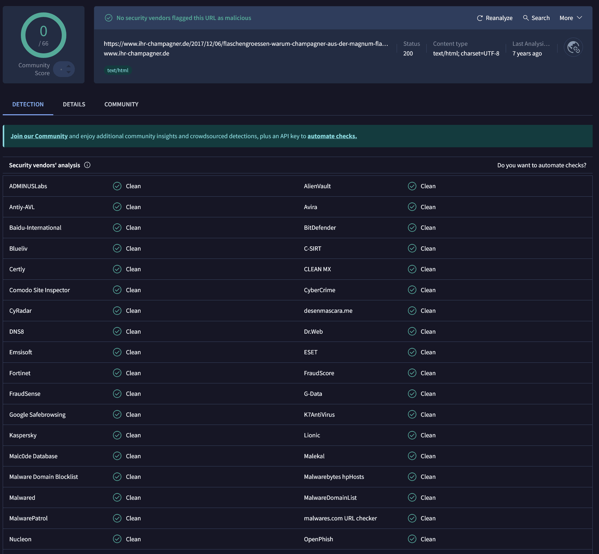Click the Search magnifier icon
This screenshot has width=599, height=554.
[526, 18]
